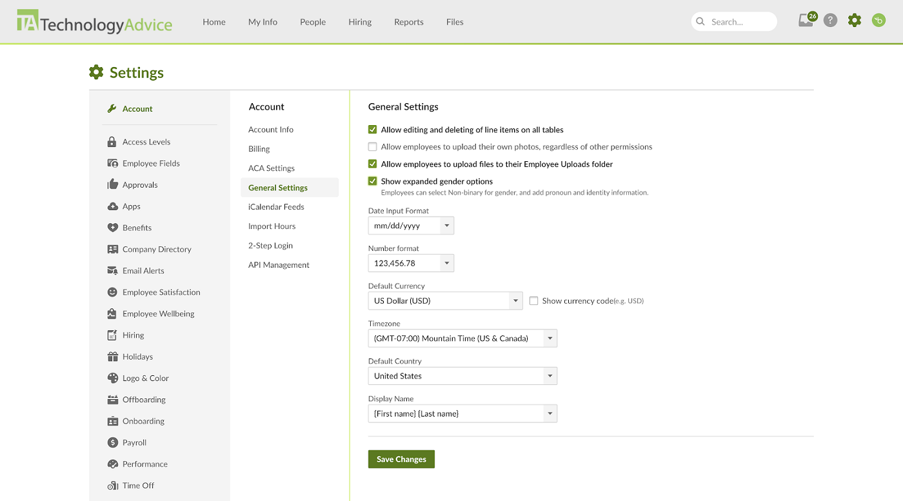Click the Settings page heading gear icon

coord(96,72)
